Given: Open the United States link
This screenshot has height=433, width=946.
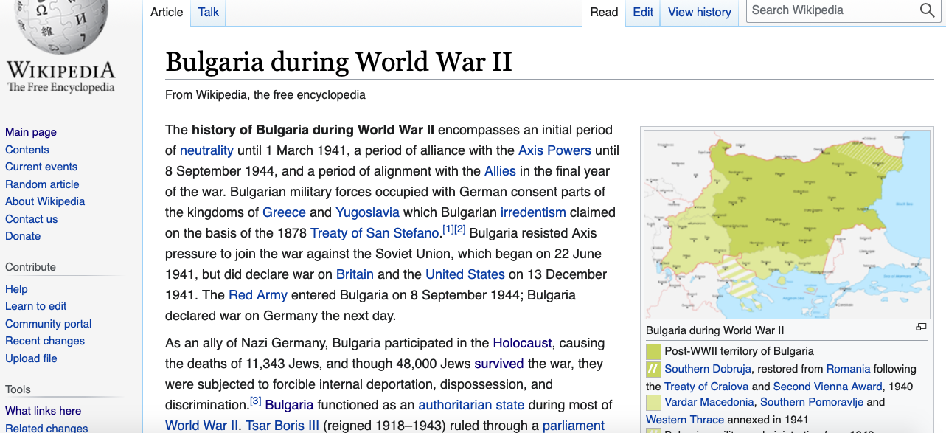Looking at the screenshot, I should coord(465,274).
